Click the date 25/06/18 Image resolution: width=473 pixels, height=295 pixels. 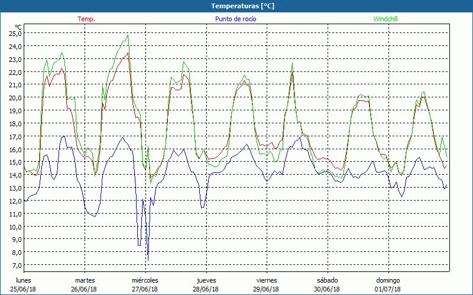tap(23, 289)
